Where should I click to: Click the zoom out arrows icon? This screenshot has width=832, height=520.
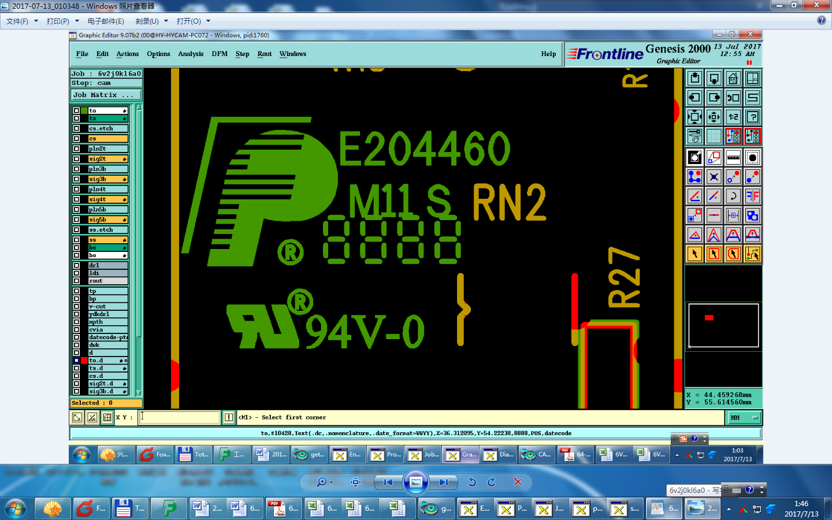(x=694, y=117)
